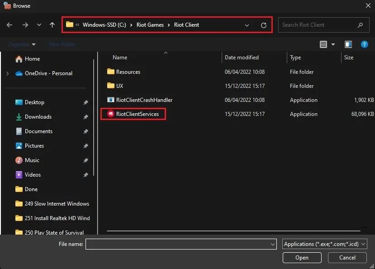Open the Organise menu
The image size is (375, 269).
[x=22, y=44]
